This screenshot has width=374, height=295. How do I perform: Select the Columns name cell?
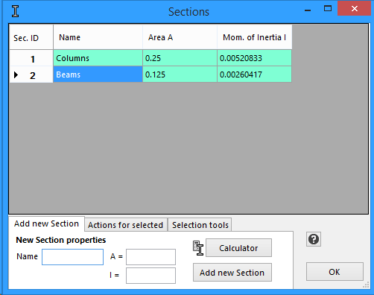pyautogui.click(x=98, y=58)
